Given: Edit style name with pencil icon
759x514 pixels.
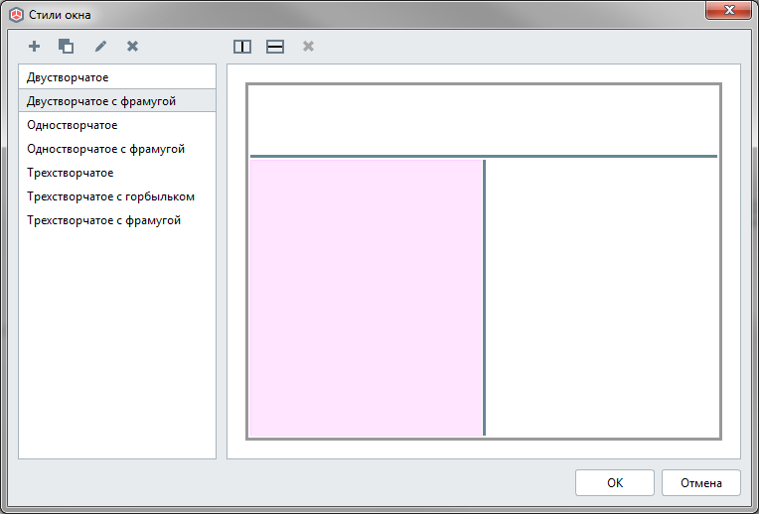Looking at the screenshot, I should (100, 47).
